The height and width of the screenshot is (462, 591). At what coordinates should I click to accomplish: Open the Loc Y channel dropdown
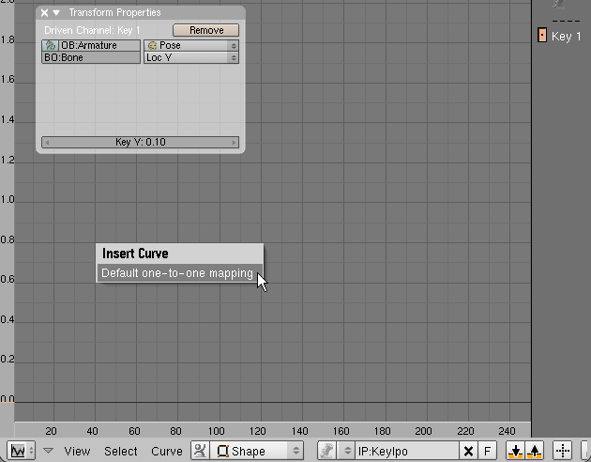191,57
